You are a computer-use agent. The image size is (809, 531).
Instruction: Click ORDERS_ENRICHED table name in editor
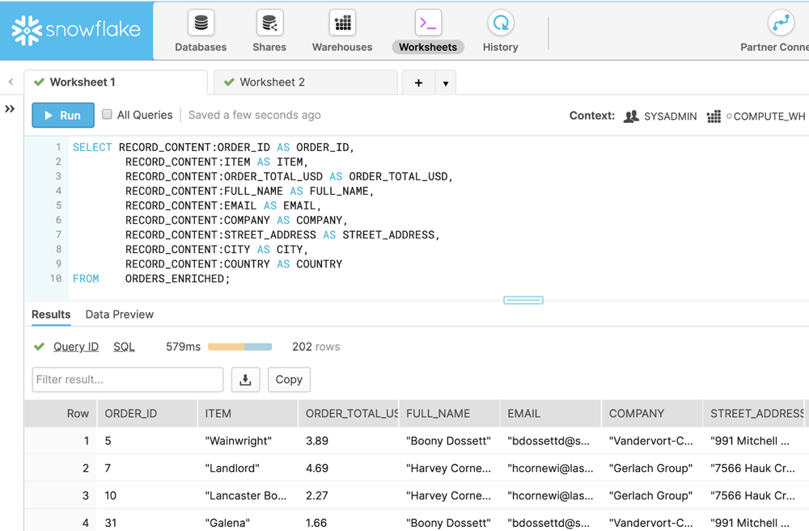coord(175,278)
